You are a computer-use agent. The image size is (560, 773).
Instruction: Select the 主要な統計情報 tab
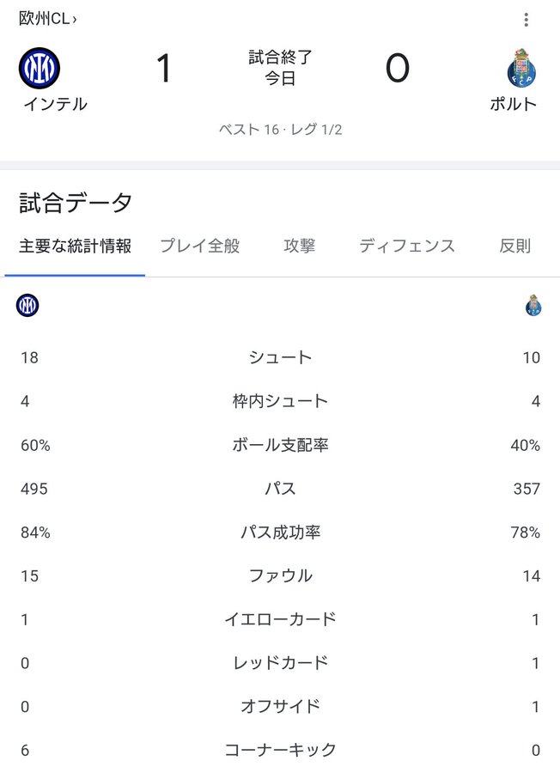(75, 246)
